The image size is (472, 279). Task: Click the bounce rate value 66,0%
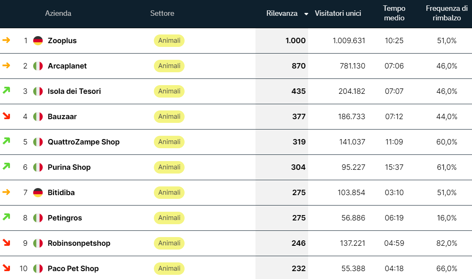pyautogui.click(x=447, y=269)
